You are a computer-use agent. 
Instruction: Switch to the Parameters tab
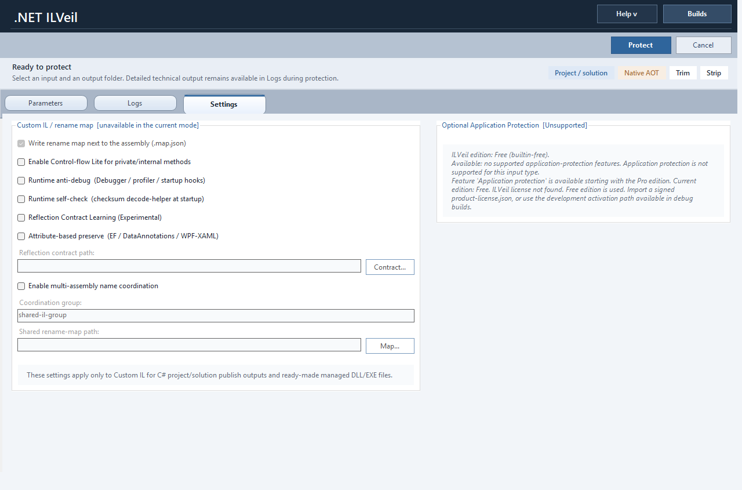[46, 103]
